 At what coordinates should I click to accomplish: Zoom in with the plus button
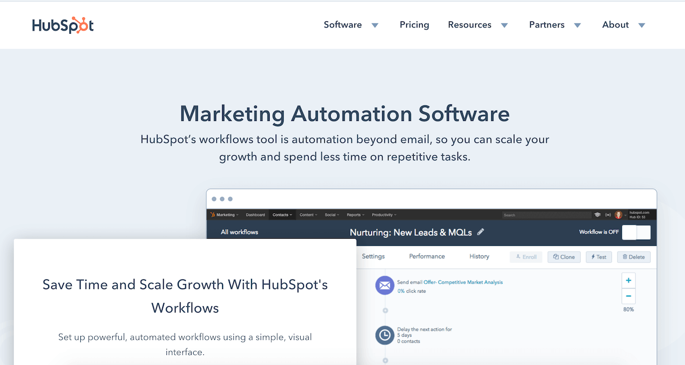coord(629,280)
